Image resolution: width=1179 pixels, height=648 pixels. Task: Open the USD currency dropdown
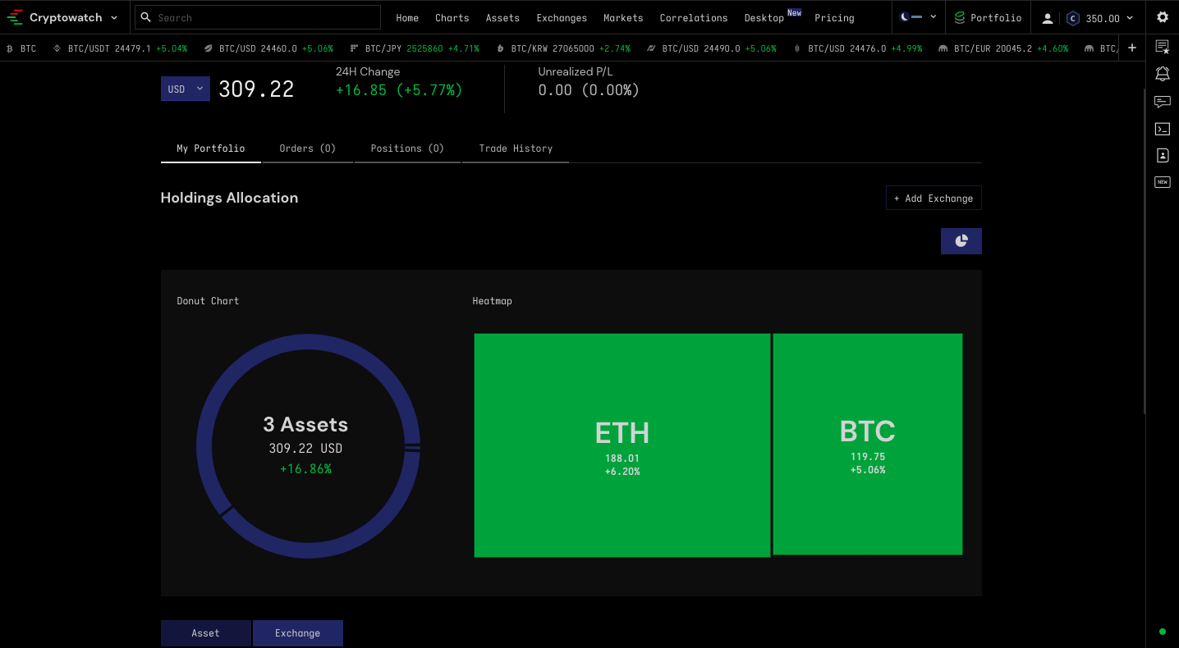point(185,88)
